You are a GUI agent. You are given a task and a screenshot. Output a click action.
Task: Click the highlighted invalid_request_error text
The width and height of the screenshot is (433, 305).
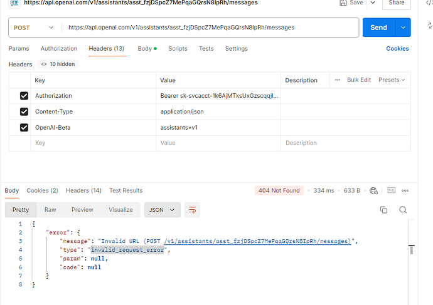127,250
